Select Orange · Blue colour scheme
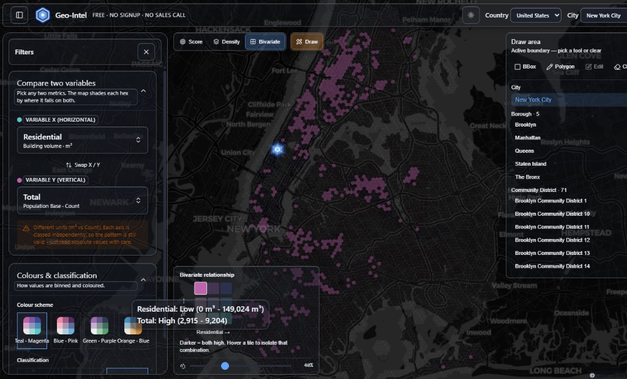The image size is (627, 379). [x=133, y=330]
